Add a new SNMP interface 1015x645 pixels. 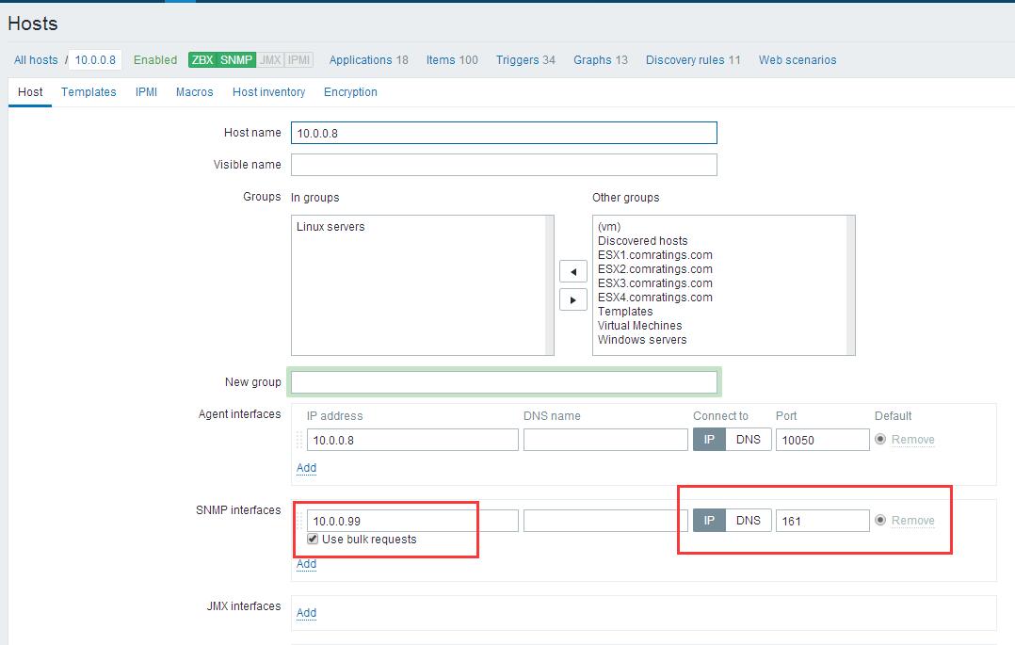click(x=306, y=563)
